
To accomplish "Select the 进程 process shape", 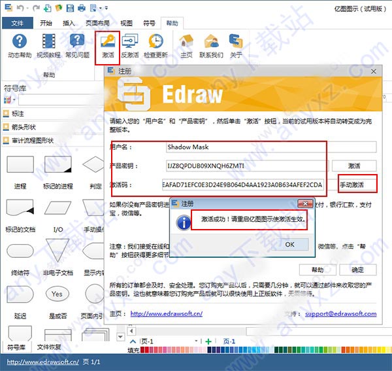I will point(20,164).
